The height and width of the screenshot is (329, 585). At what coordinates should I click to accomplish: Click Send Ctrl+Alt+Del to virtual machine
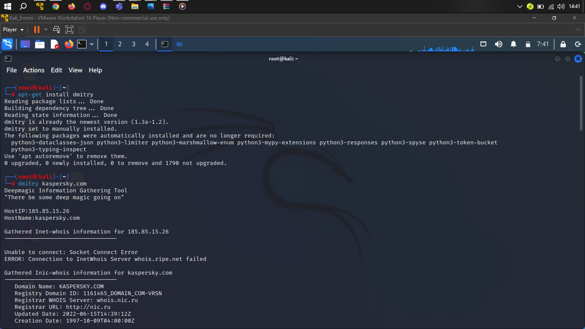point(57,30)
